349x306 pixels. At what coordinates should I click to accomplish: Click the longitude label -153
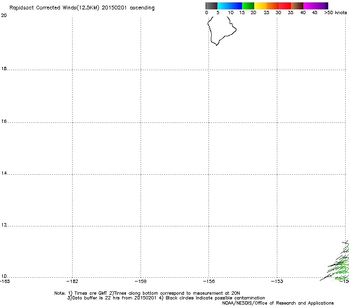(x=277, y=282)
